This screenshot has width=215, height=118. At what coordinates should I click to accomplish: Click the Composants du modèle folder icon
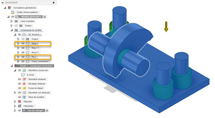pos(16,30)
